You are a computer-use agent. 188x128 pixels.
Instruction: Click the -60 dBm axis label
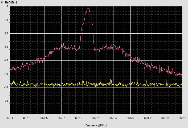coord(6,87)
